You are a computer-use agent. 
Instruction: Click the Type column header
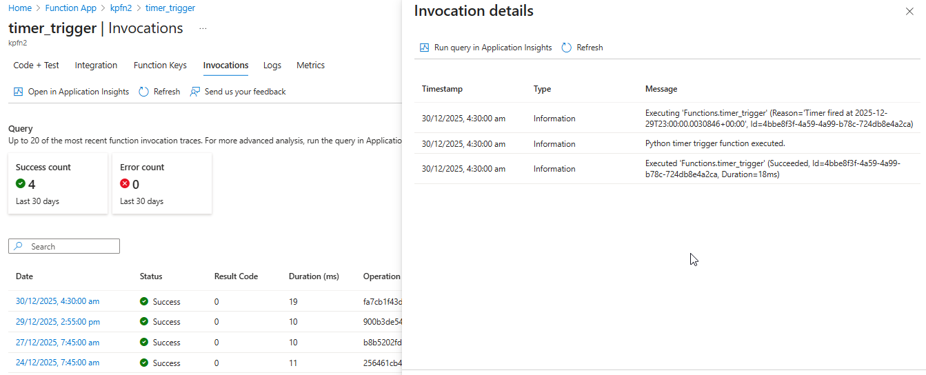[x=542, y=89]
